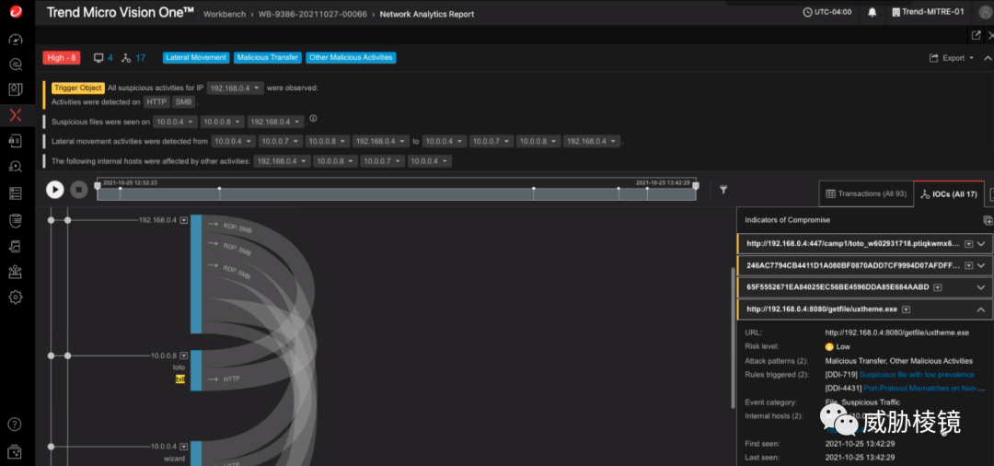Image resolution: width=994 pixels, height=466 pixels.
Task: Open 10.0.0.8 dropdown in suspicious files line
Action: click(223, 121)
